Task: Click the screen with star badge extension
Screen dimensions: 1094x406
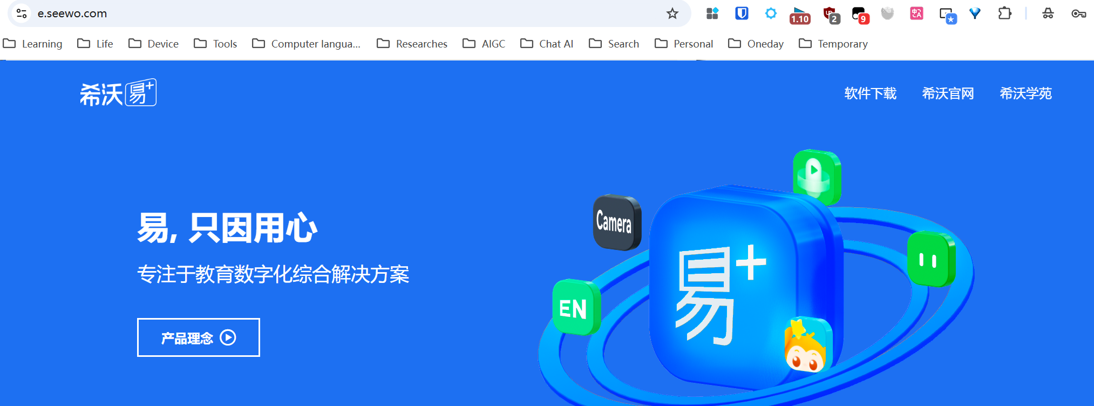Action: tap(948, 15)
